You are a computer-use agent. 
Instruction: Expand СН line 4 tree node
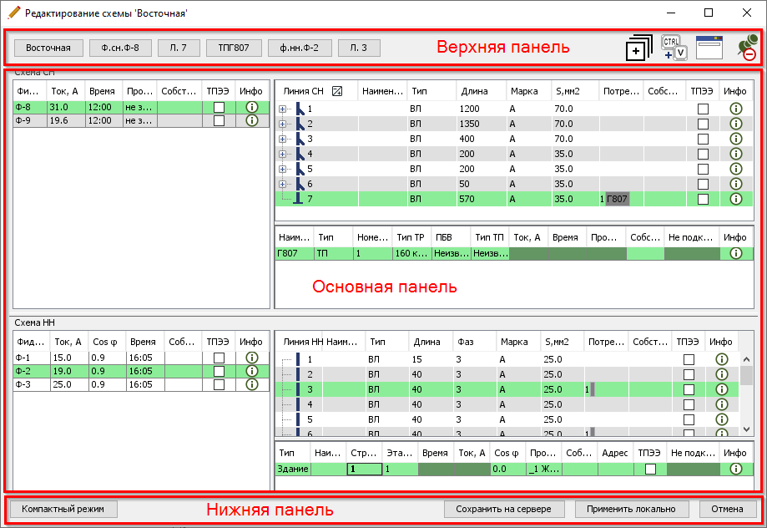point(283,154)
